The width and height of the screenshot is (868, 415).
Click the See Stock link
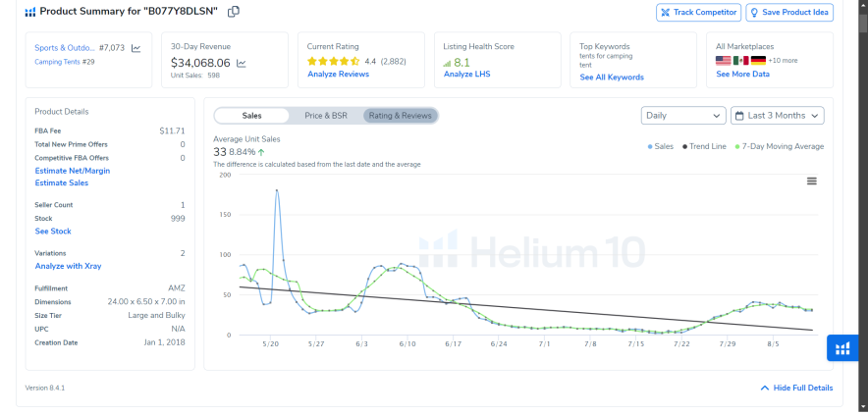(x=53, y=232)
